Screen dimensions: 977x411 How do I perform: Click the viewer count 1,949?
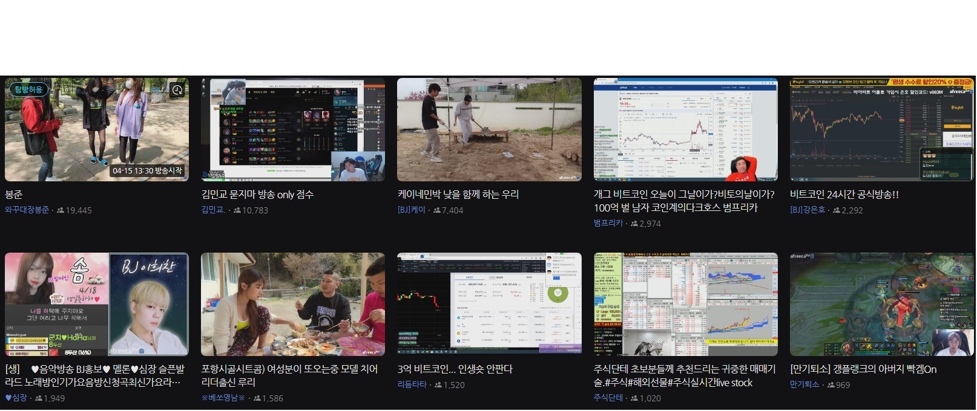(x=54, y=398)
